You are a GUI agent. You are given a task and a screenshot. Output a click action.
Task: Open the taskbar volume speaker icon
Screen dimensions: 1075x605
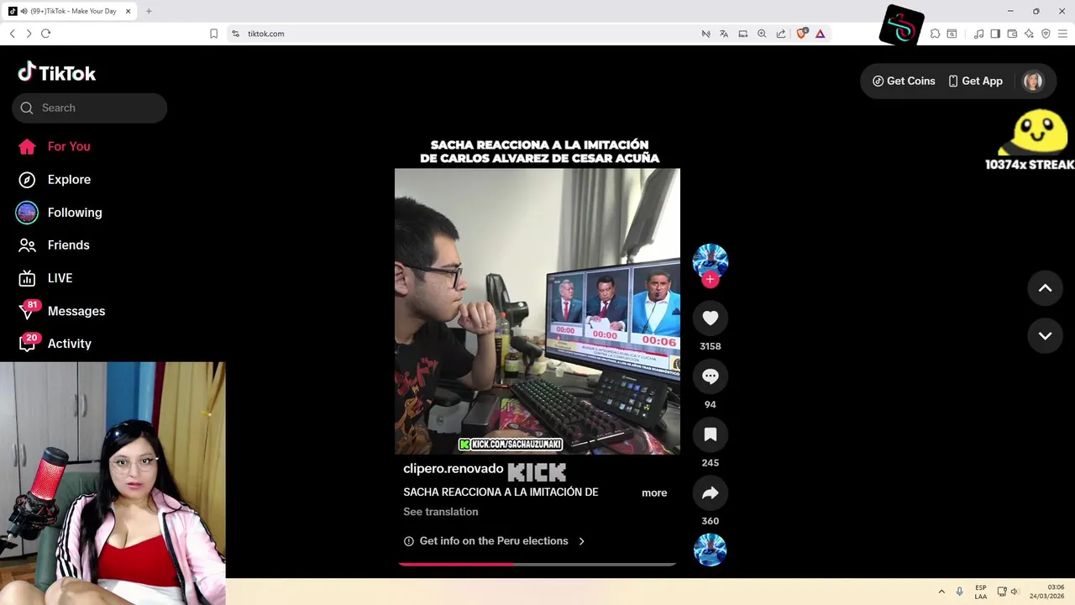click(1015, 592)
